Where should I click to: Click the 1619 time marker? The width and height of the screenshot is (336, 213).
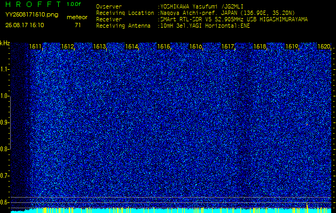tap(292, 46)
